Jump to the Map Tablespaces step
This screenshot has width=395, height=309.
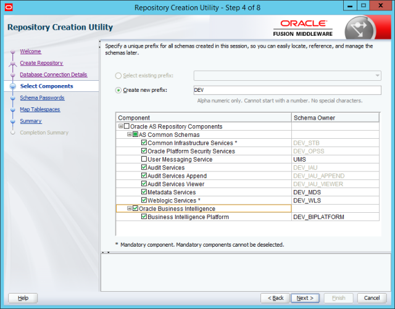pos(40,109)
